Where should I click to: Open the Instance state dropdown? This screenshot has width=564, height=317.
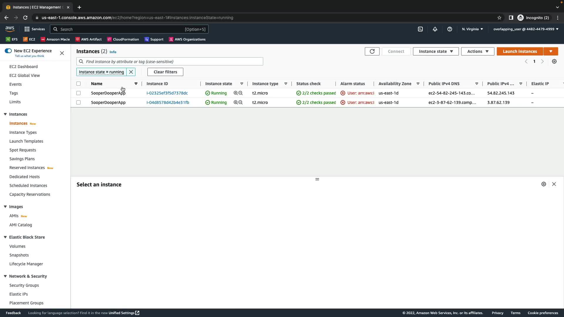[x=436, y=51]
